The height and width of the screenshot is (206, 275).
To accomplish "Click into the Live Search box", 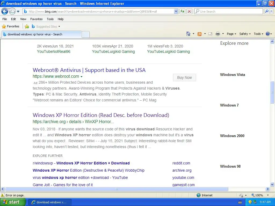I will tap(229, 11).
